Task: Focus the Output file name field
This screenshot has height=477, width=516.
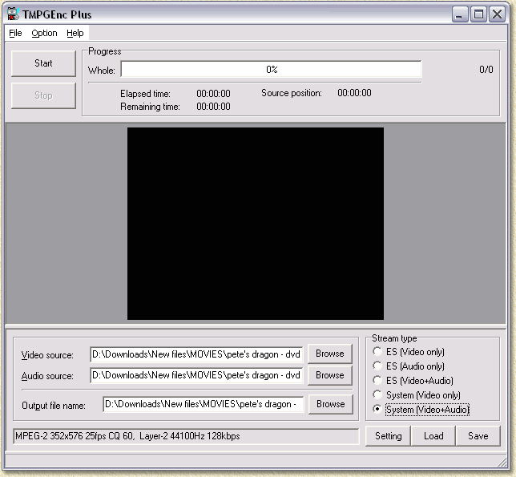Action: tap(203, 404)
